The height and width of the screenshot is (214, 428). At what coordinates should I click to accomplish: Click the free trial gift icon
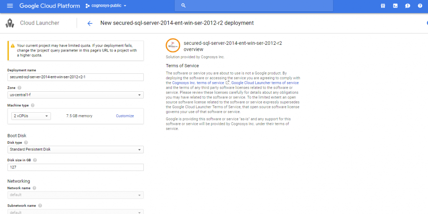(x=382, y=6)
